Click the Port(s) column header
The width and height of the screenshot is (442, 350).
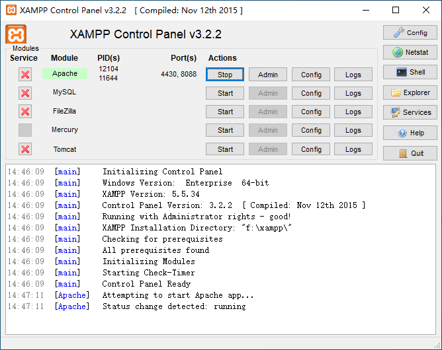[x=183, y=58]
